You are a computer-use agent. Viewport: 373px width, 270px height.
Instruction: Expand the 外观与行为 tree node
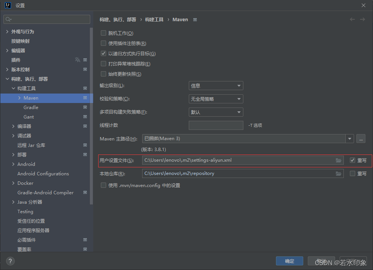pyautogui.click(x=7, y=31)
